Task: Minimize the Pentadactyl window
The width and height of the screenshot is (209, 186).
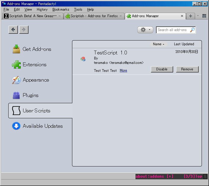Action: (x=194, y=4)
